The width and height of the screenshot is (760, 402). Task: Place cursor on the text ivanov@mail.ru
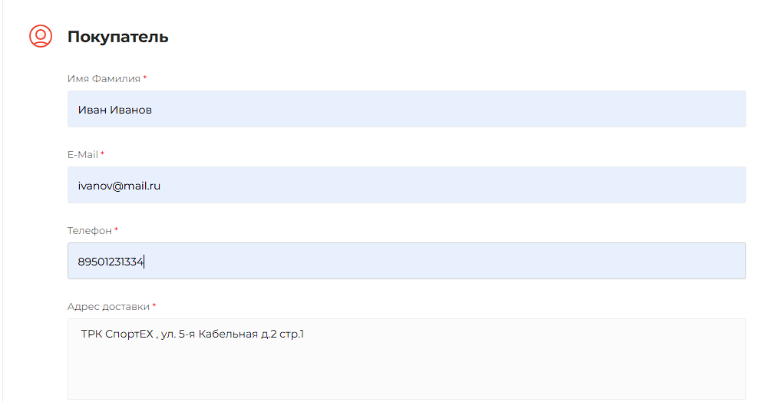click(118, 185)
